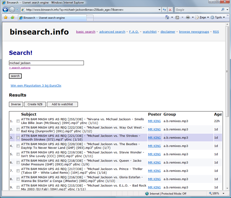Open a new blank tab
231x198 pixels.
(90, 18)
